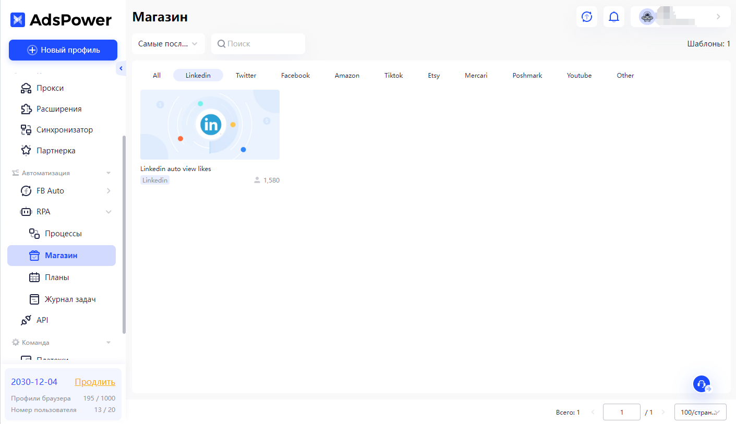The height and width of the screenshot is (424, 736).
Task: Collapse the Автоматизация section
Action: [x=108, y=173]
